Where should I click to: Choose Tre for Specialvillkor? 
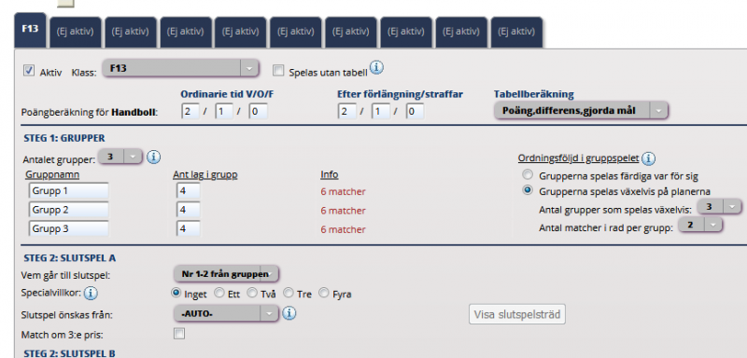coord(289,293)
